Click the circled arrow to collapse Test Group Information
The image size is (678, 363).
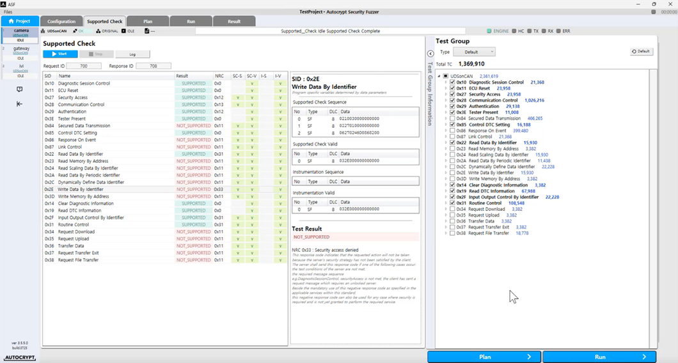430,54
